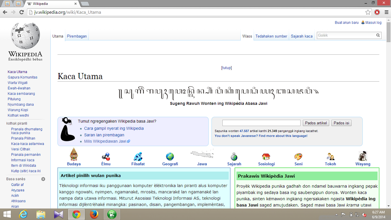This screenshot has width=391, height=220.
Task: Open Pranala permanèn sidebar link
Action: pos(26,155)
